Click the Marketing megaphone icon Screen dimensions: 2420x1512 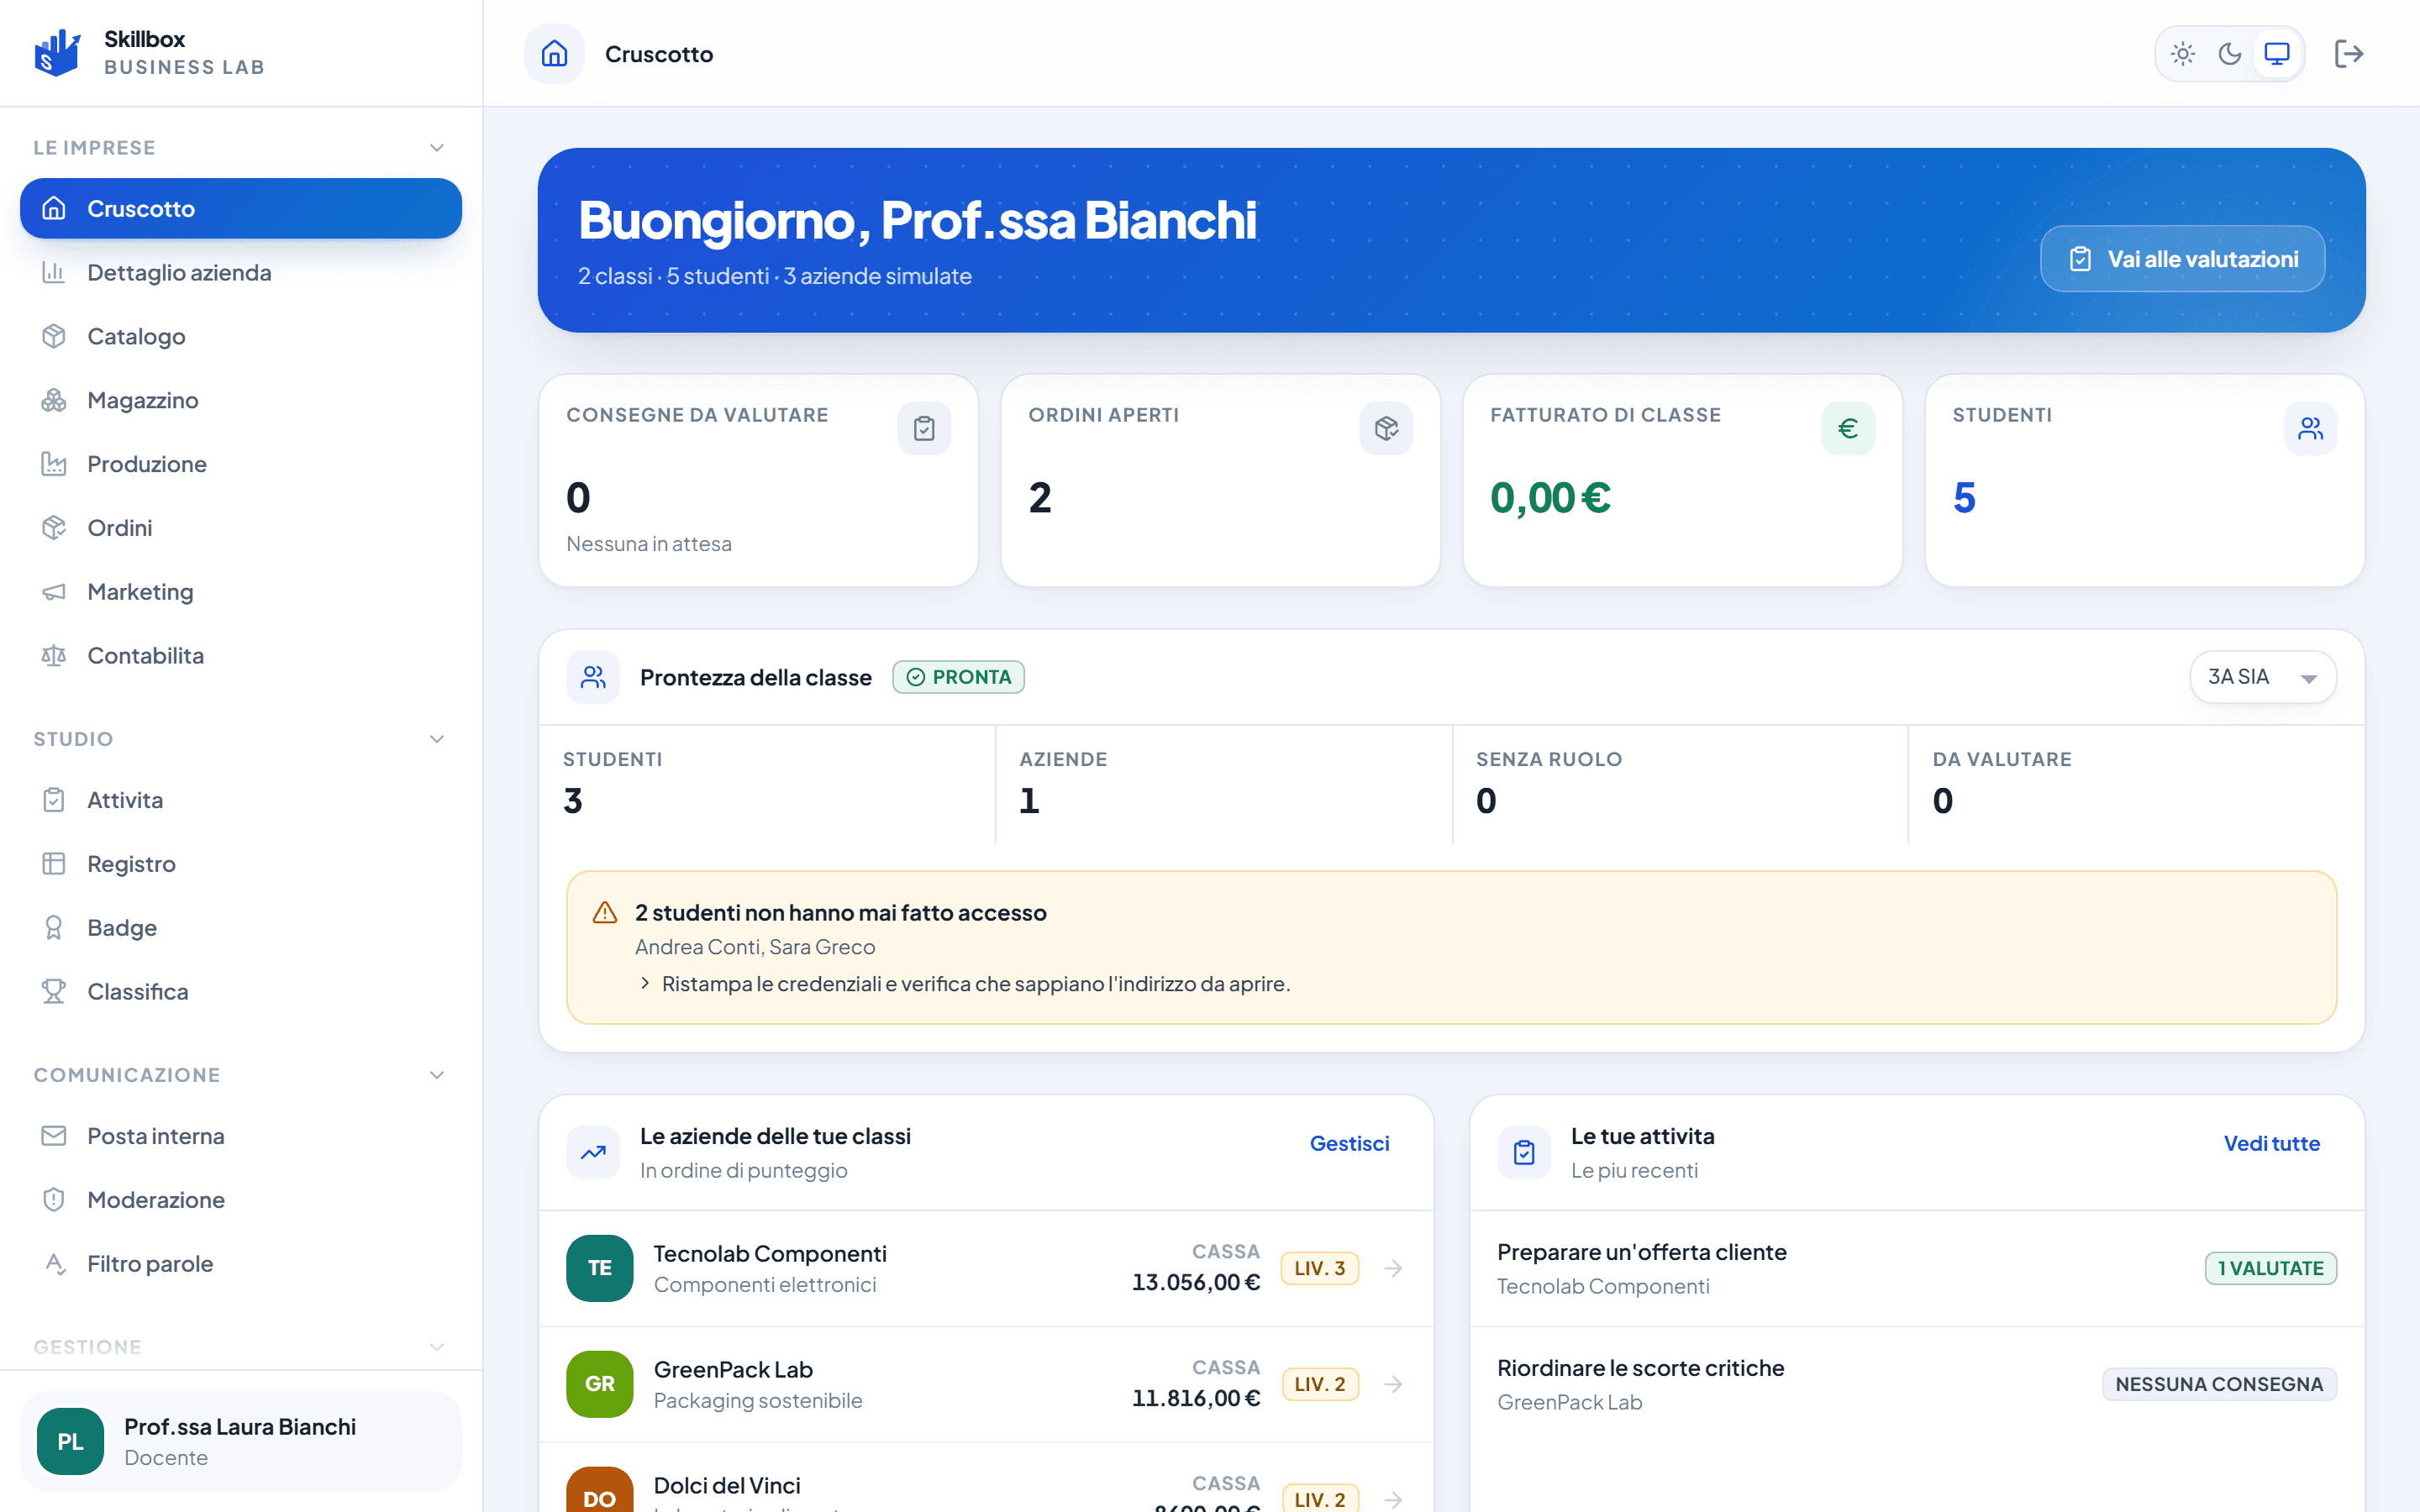[54, 592]
